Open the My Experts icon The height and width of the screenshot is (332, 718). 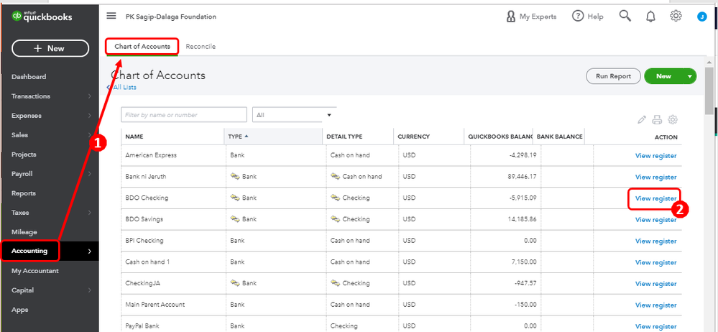click(x=511, y=17)
